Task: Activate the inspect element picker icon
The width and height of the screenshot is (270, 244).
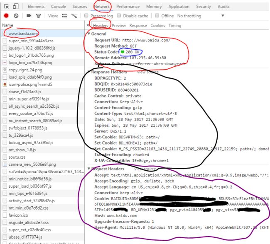Action: click(6, 7)
